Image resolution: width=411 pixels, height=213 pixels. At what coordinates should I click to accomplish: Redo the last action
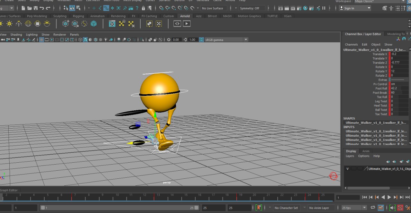[48, 8]
